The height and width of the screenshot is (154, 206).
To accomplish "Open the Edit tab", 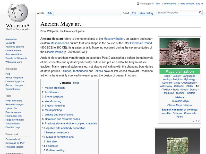I will click(134, 13).
